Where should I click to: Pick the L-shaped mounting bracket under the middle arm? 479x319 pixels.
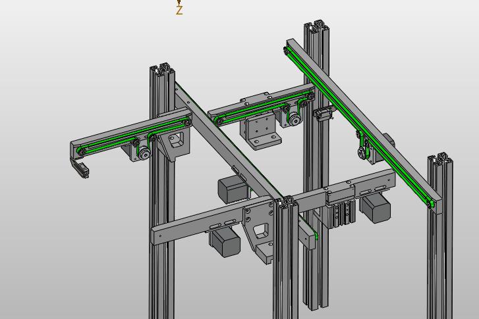(x=260, y=131)
